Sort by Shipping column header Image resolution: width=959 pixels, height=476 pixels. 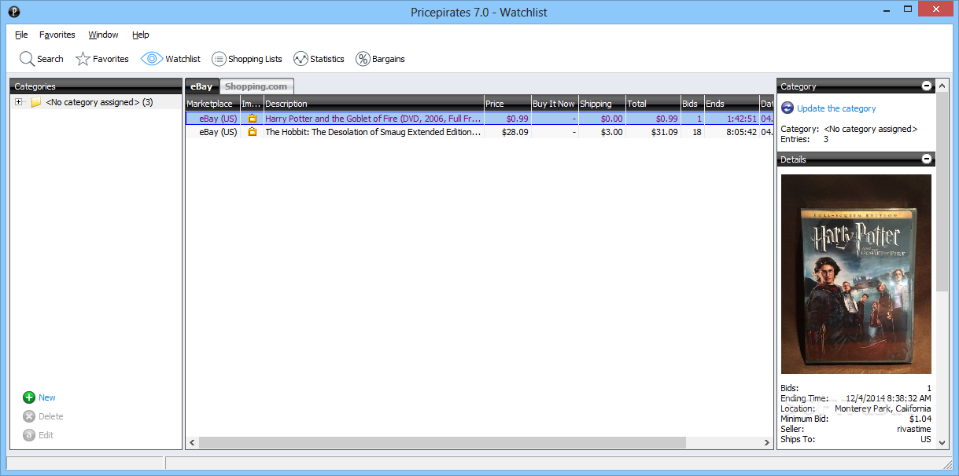pos(602,104)
